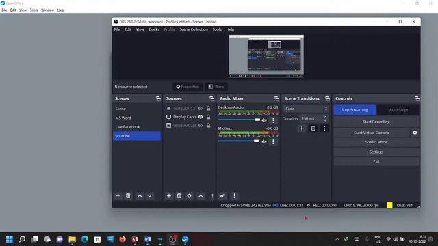The width and height of the screenshot is (438, 246).
Task: Undock the Scenes panel
Action: click(158, 98)
